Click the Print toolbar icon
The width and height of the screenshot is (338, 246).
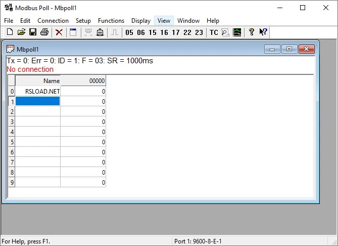coord(44,32)
